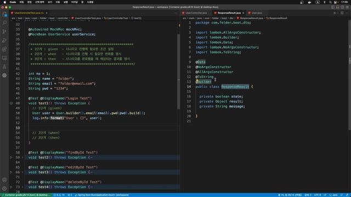Image resolution: width=351 pixels, height=197 pixels.
Task: Click '@MockBean UserService userService;' line
Action: point(62,34)
